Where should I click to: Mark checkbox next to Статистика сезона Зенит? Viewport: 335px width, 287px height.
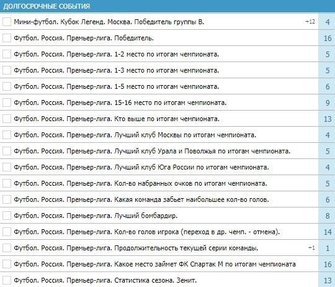7,280
